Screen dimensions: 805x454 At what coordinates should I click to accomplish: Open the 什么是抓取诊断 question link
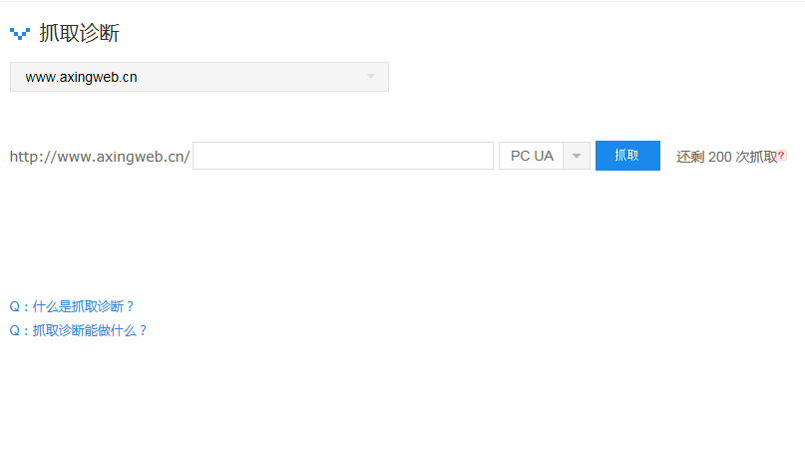[72, 306]
